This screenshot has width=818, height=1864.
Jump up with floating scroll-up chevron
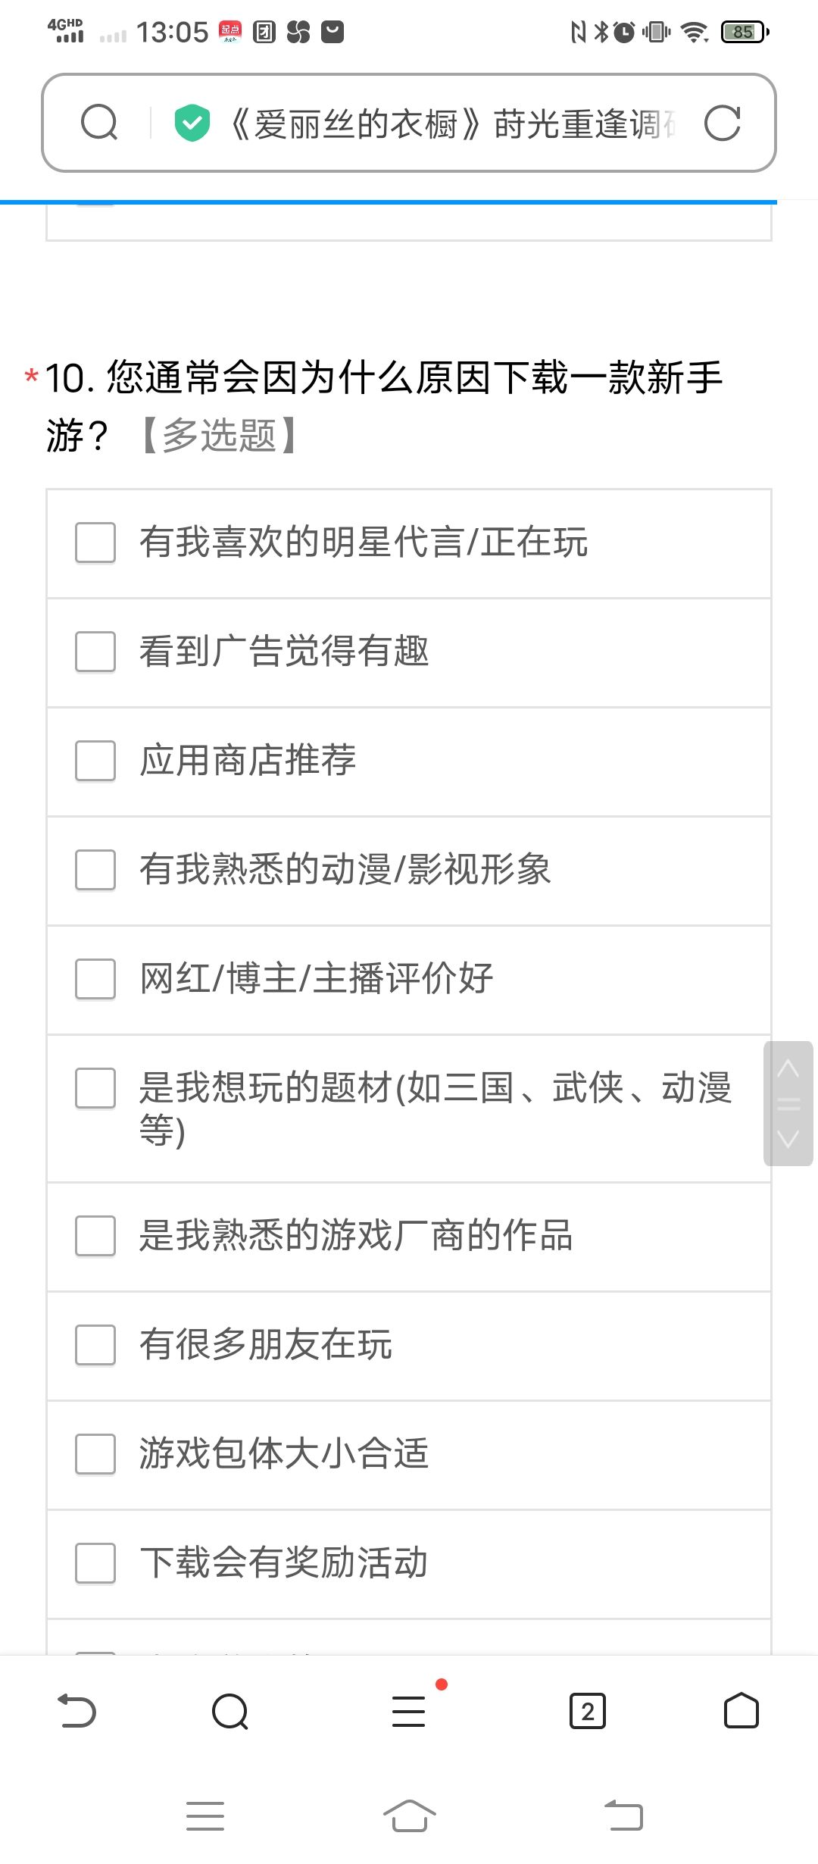coord(788,1069)
